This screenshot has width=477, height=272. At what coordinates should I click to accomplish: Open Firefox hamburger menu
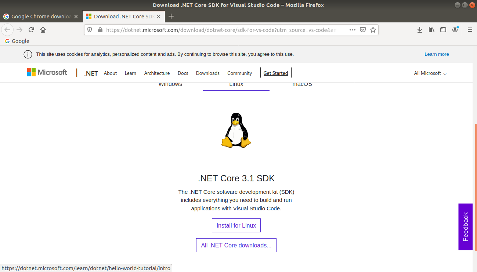click(x=470, y=30)
